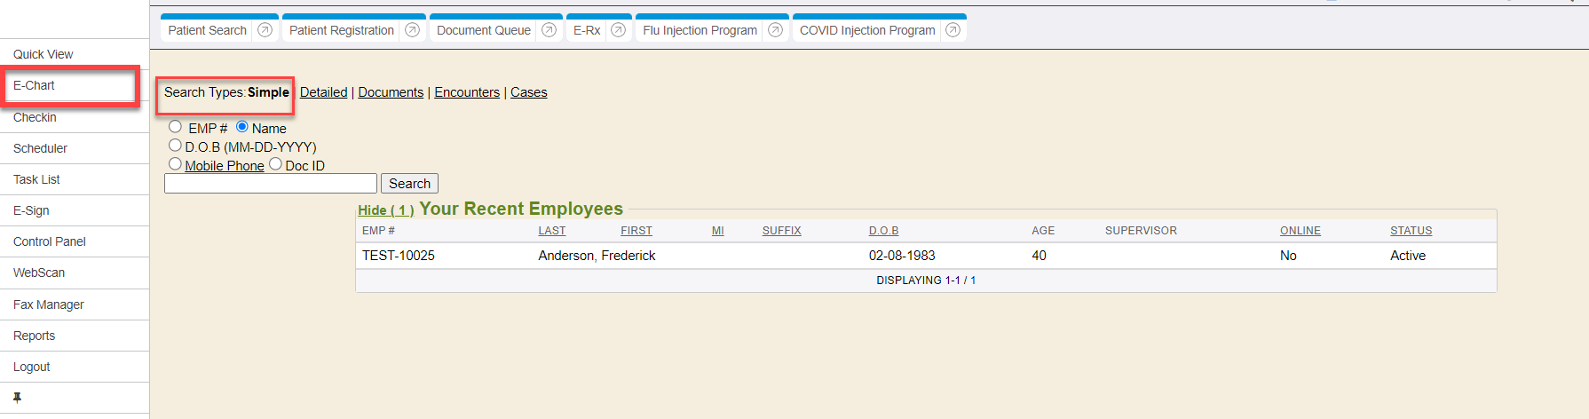Open the Document Queue tab

483,30
